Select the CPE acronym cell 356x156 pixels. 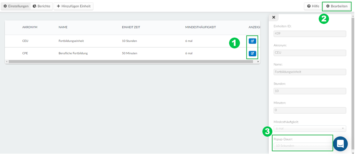[25, 53]
